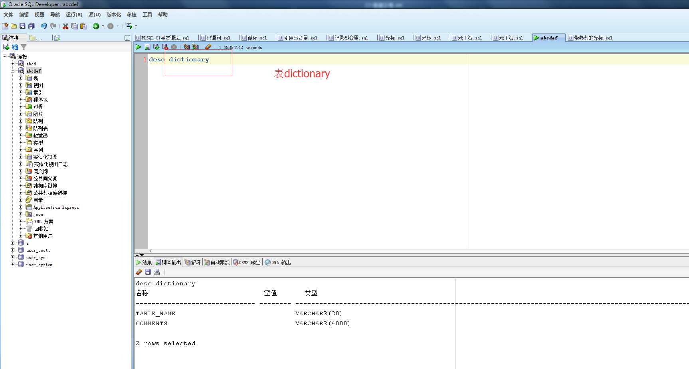Open the 结果 results tab

click(x=144, y=263)
